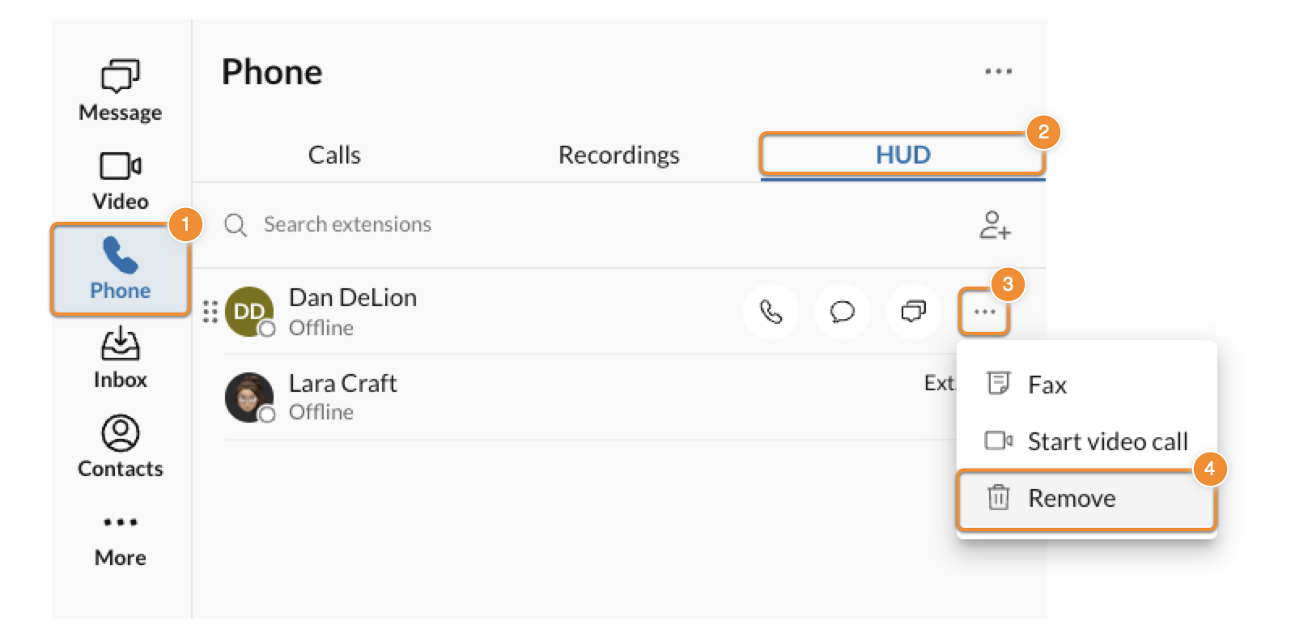Select the Phone sidebar icon
The width and height of the screenshot is (1295, 638).
click(120, 269)
